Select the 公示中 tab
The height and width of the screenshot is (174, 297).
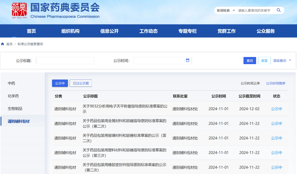tap(60, 83)
